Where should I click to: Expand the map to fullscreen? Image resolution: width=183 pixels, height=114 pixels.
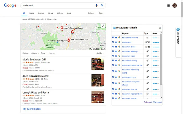click(x=103, y=26)
